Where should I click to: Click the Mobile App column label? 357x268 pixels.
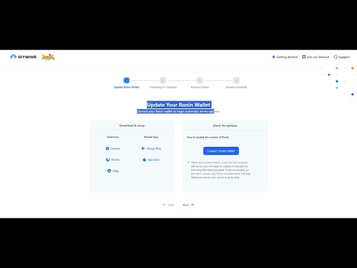click(151, 137)
